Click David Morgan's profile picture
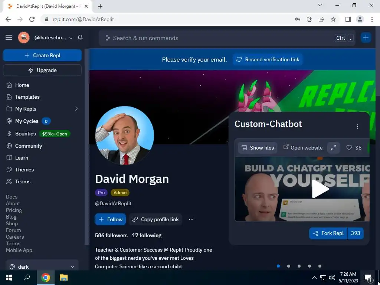 tap(125, 135)
